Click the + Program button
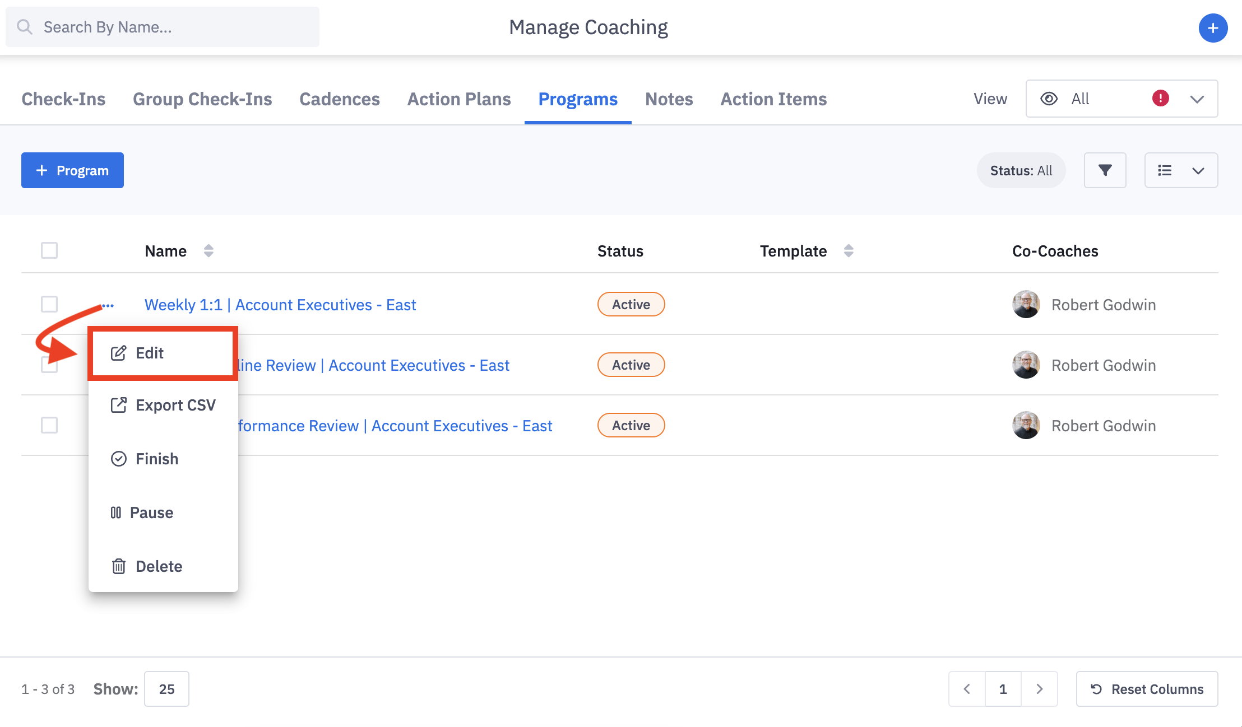This screenshot has height=727, width=1242. coord(72,170)
